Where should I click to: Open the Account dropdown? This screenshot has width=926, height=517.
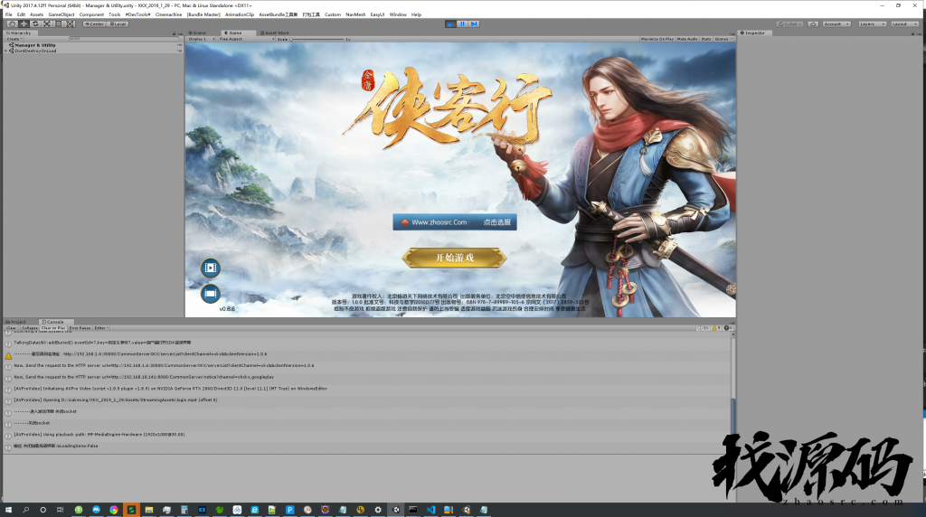click(836, 23)
